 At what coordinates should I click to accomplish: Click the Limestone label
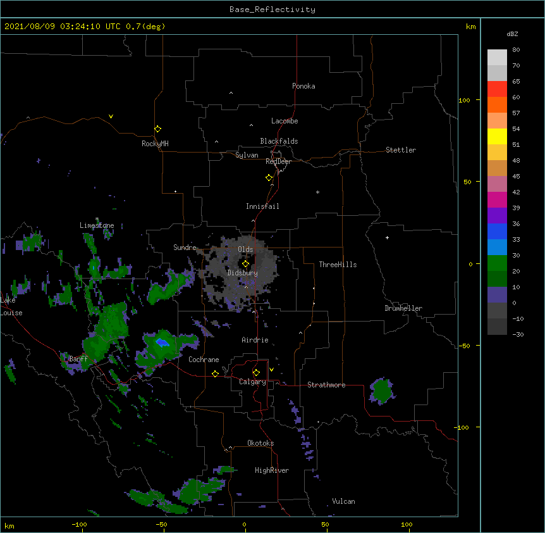[x=97, y=225]
